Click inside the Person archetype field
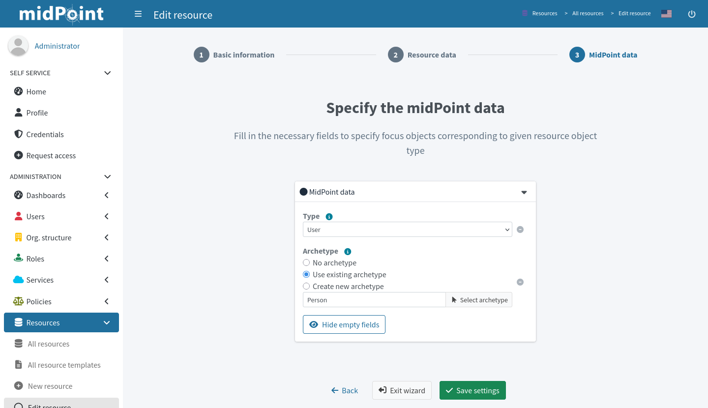708x408 pixels. click(x=374, y=300)
